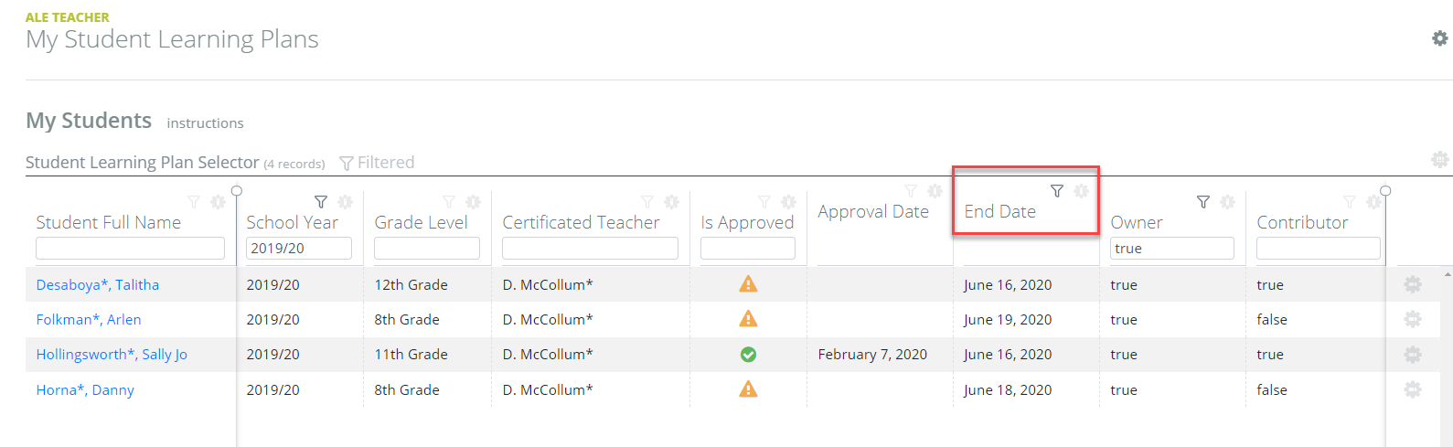Open Hollingsworth*, Sally Jo student link
Viewport: 1453px width, 447px height.
(x=112, y=355)
